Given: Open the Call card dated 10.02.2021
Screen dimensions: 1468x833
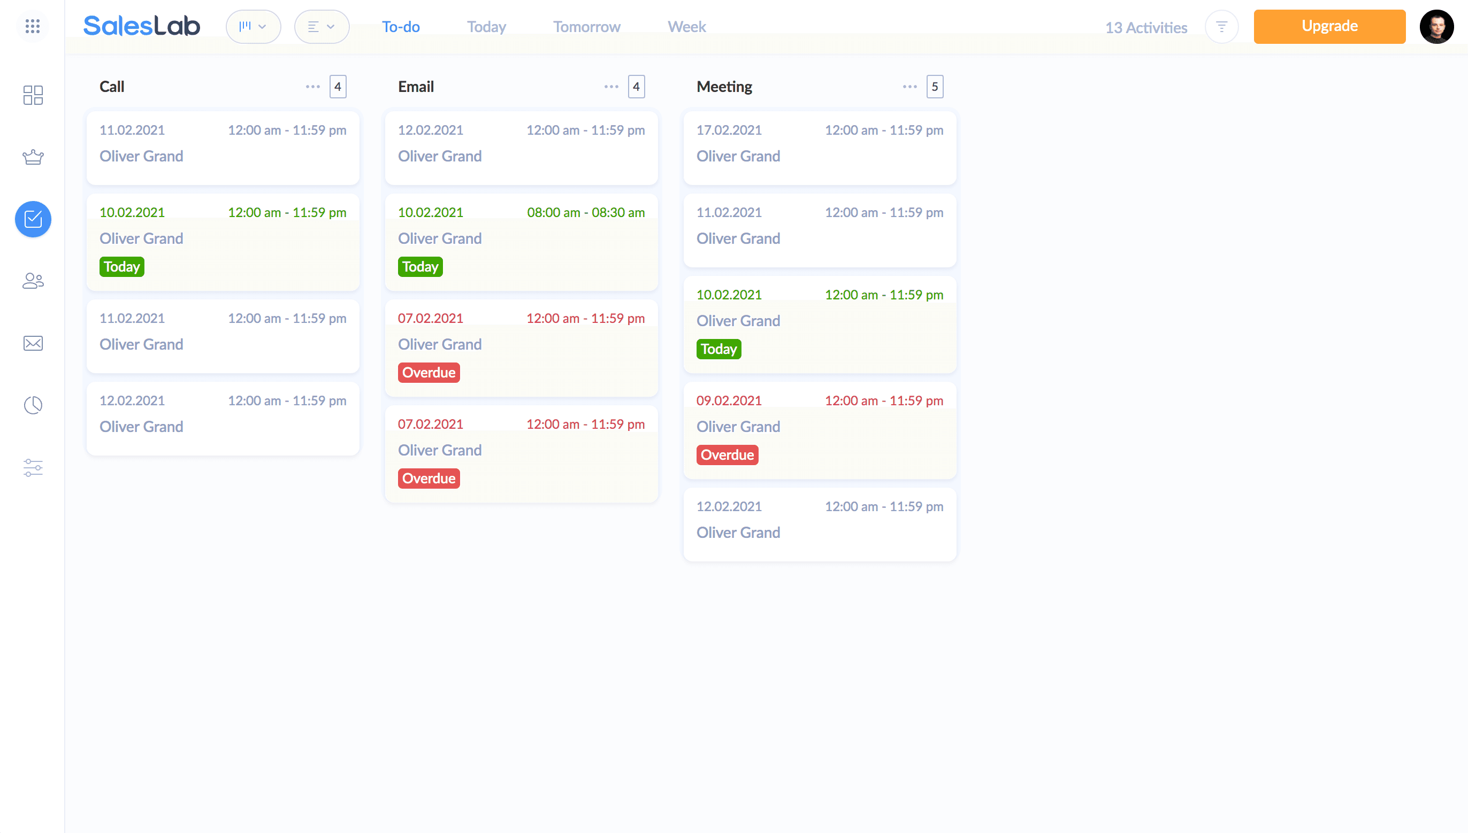Looking at the screenshot, I should click(223, 242).
